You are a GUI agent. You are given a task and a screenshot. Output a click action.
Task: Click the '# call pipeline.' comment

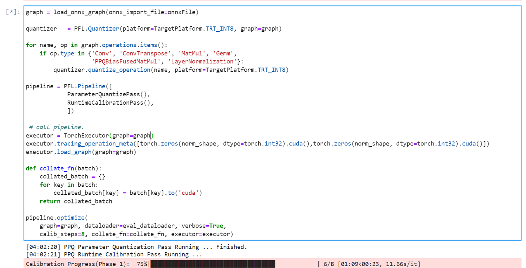pos(57,127)
